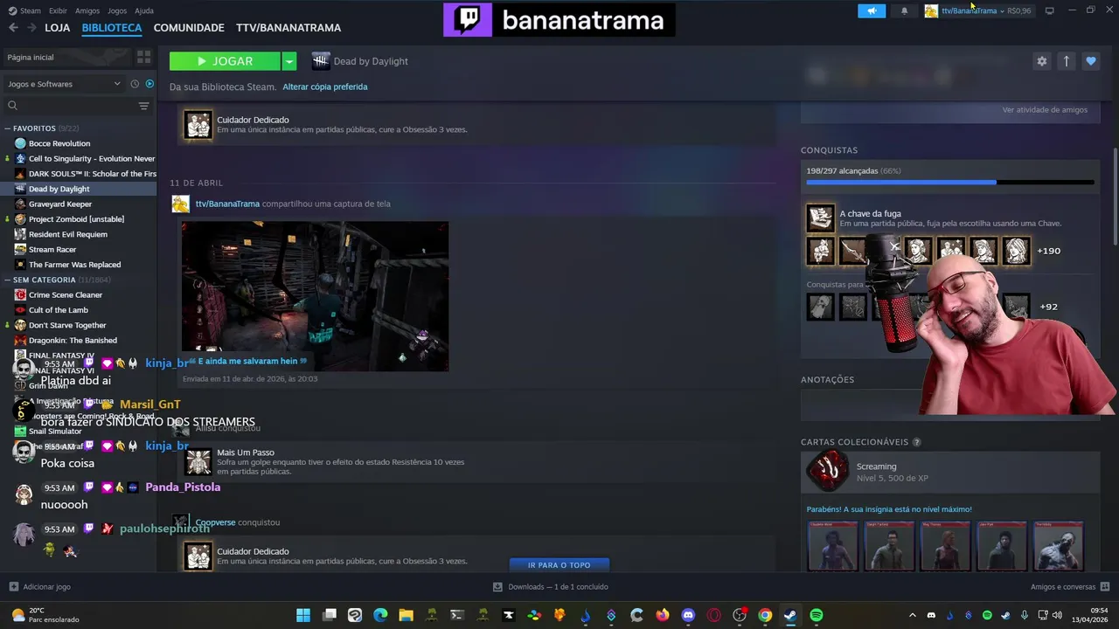Open Amigos e conversas
Viewport: 1119px width, 629px height.
click(x=1070, y=587)
